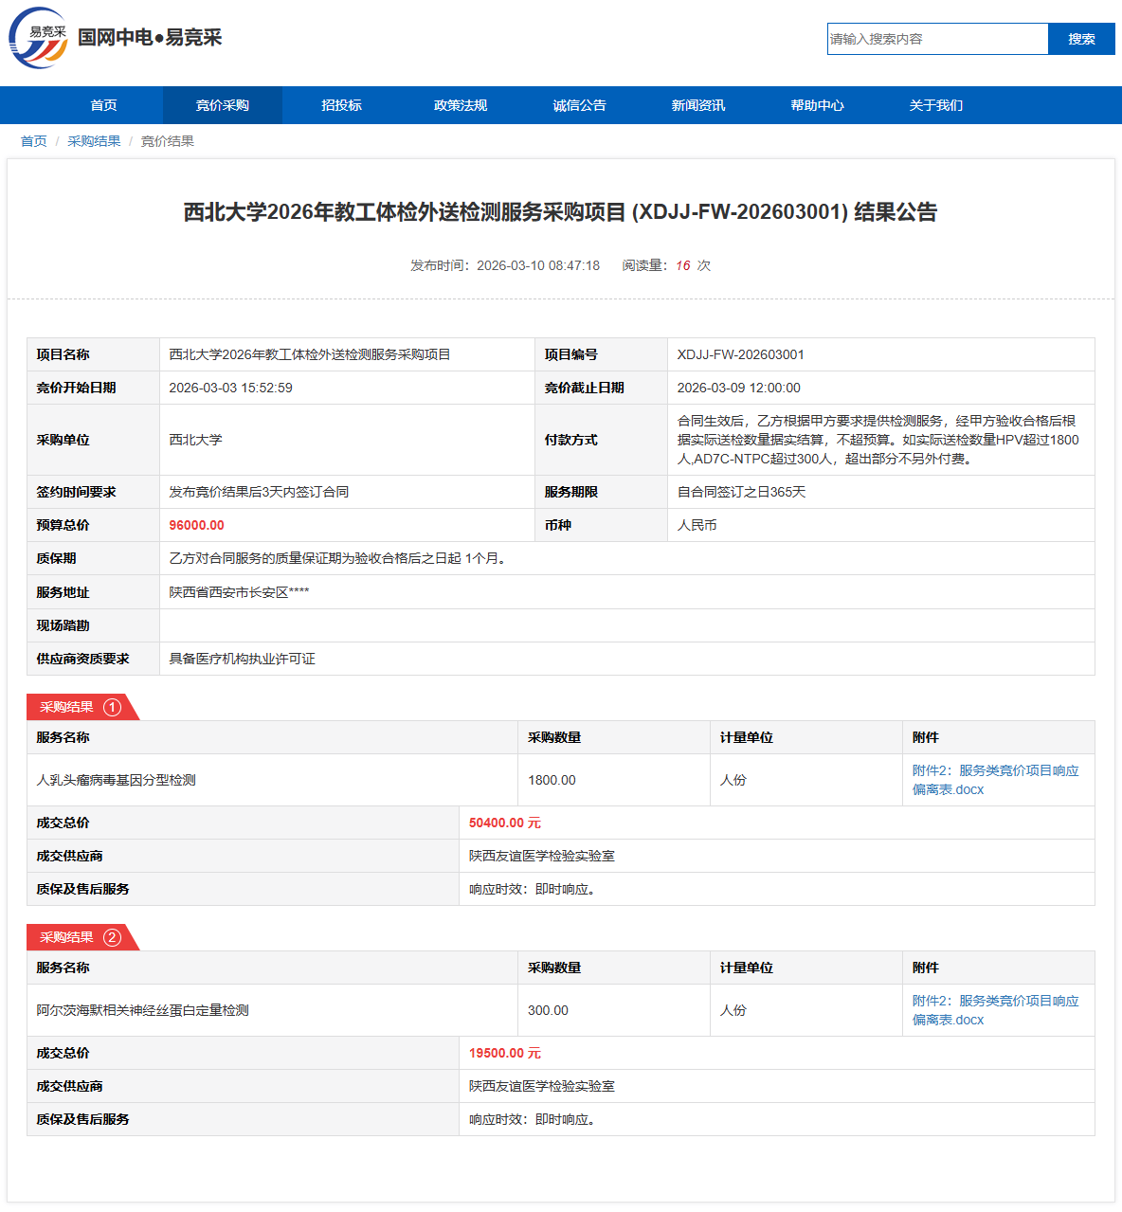
Task: Open the 政策法规 menu item
Action: 461,105
